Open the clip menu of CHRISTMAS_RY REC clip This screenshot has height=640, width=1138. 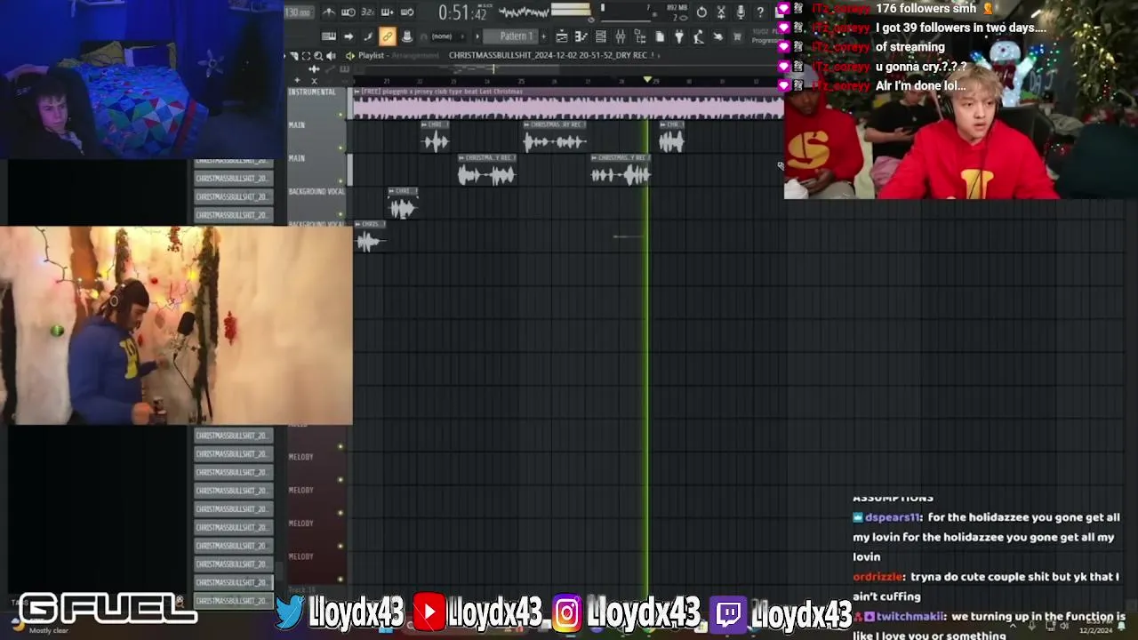point(526,124)
